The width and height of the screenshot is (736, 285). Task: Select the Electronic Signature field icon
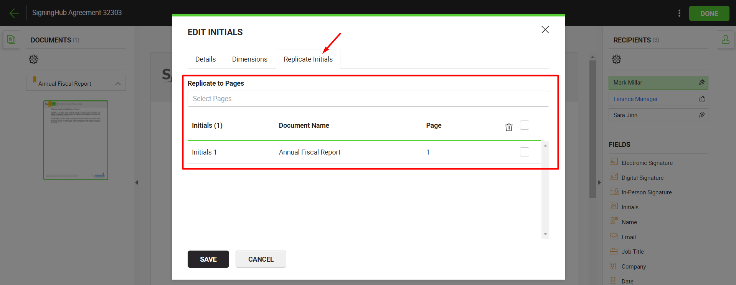[x=614, y=162]
